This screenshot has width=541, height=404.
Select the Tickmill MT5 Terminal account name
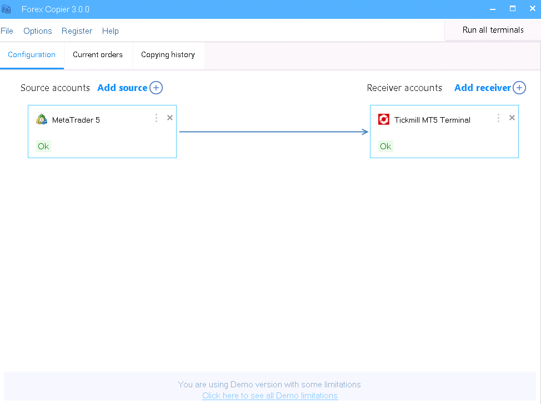432,120
